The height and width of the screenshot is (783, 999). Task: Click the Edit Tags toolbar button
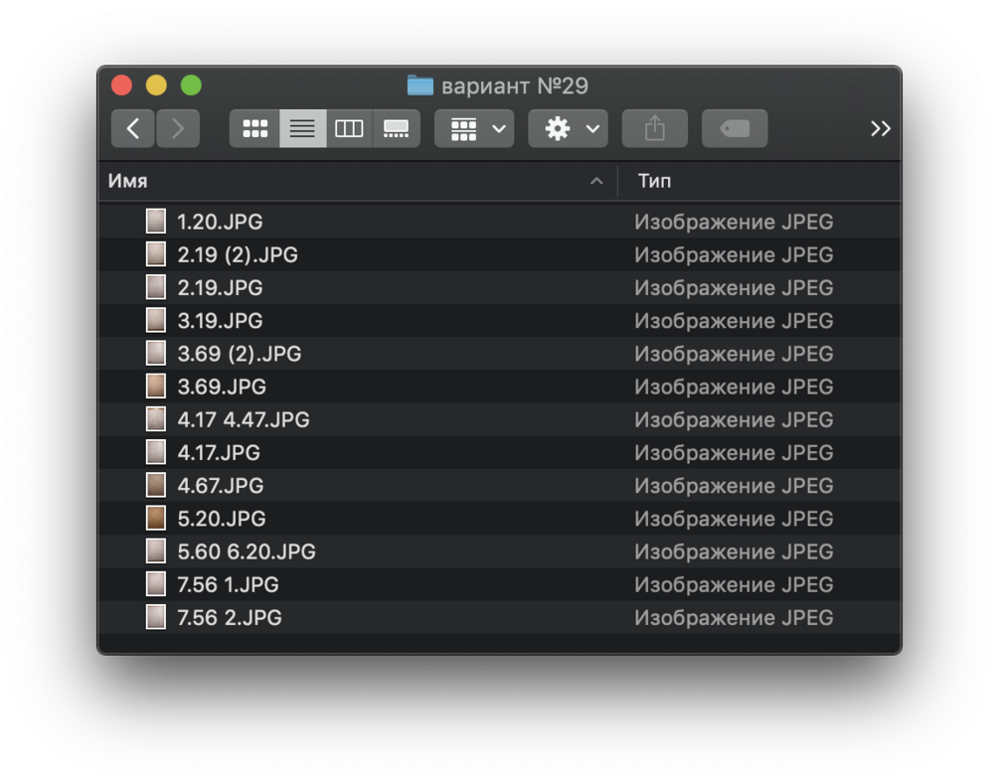click(735, 129)
